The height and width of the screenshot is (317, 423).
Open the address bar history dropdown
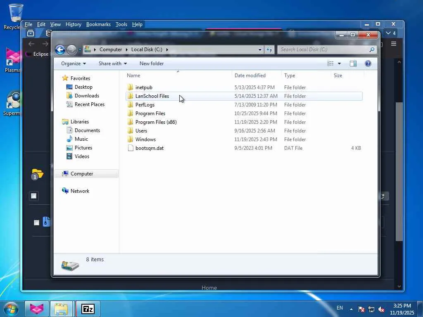click(x=260, y=50)
